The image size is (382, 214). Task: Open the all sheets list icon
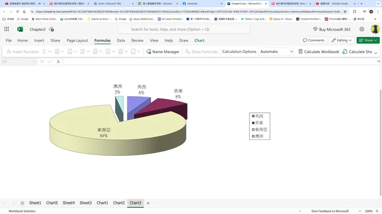(x=22, y=203)
